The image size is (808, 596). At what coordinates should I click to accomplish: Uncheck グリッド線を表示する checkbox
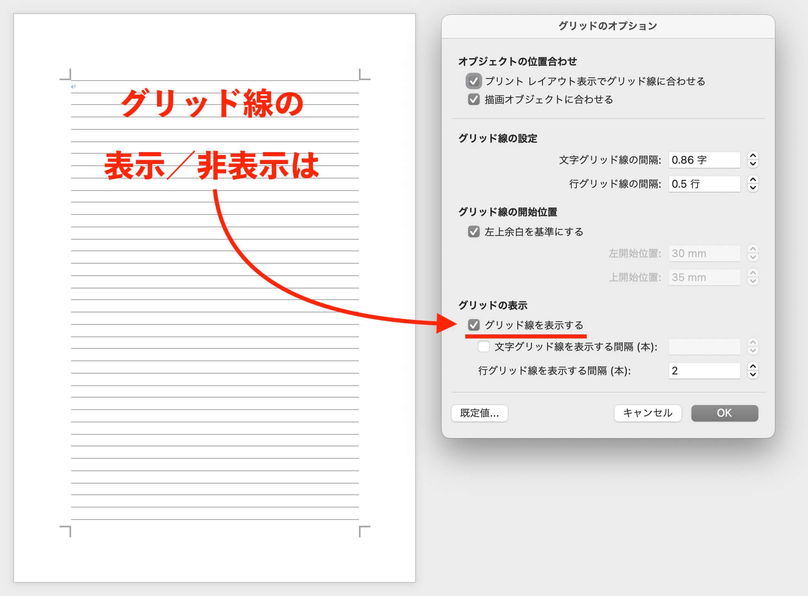coord(473,325)
